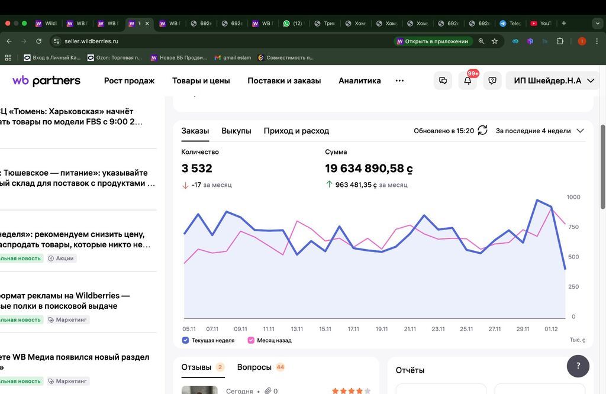Refresh chart data next to Обновлено в 15:20
The width and height of the screenshot is (606, 394).
[483, 130]
